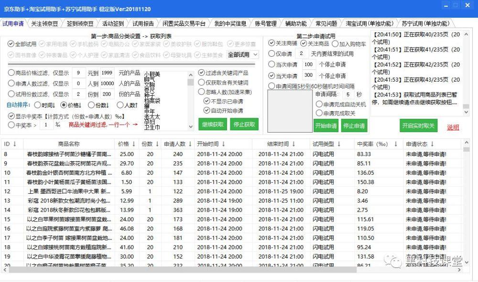Sort table by ID column arrow
478x282 pixels.
point(14,144)
